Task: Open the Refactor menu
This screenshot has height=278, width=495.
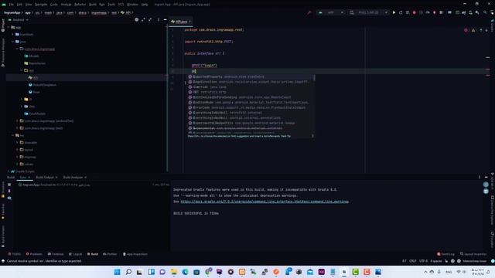Action: pos(80,5)
